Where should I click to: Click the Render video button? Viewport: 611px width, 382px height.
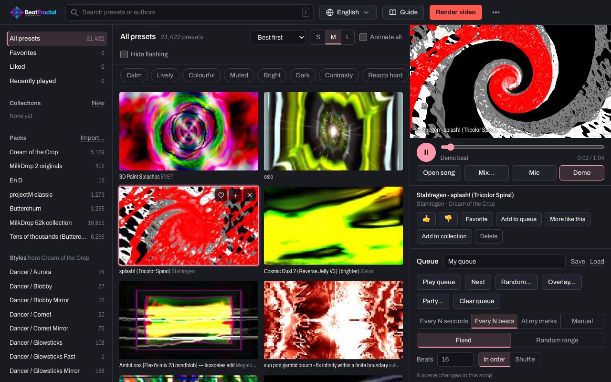(x=456, y=12)
